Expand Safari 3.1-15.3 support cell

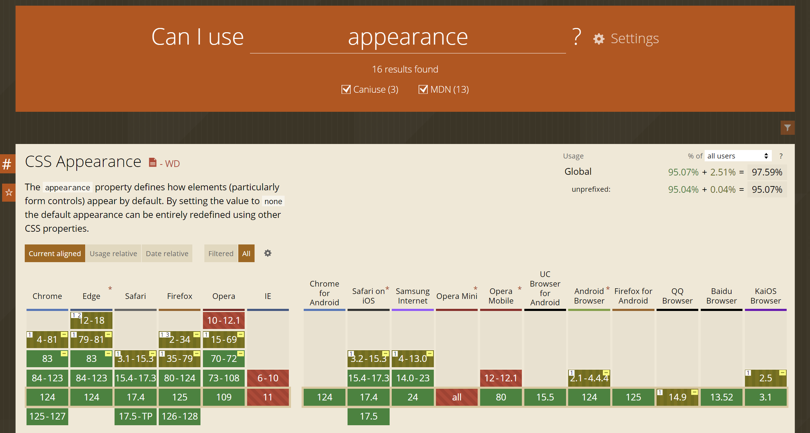pos(135,359)
